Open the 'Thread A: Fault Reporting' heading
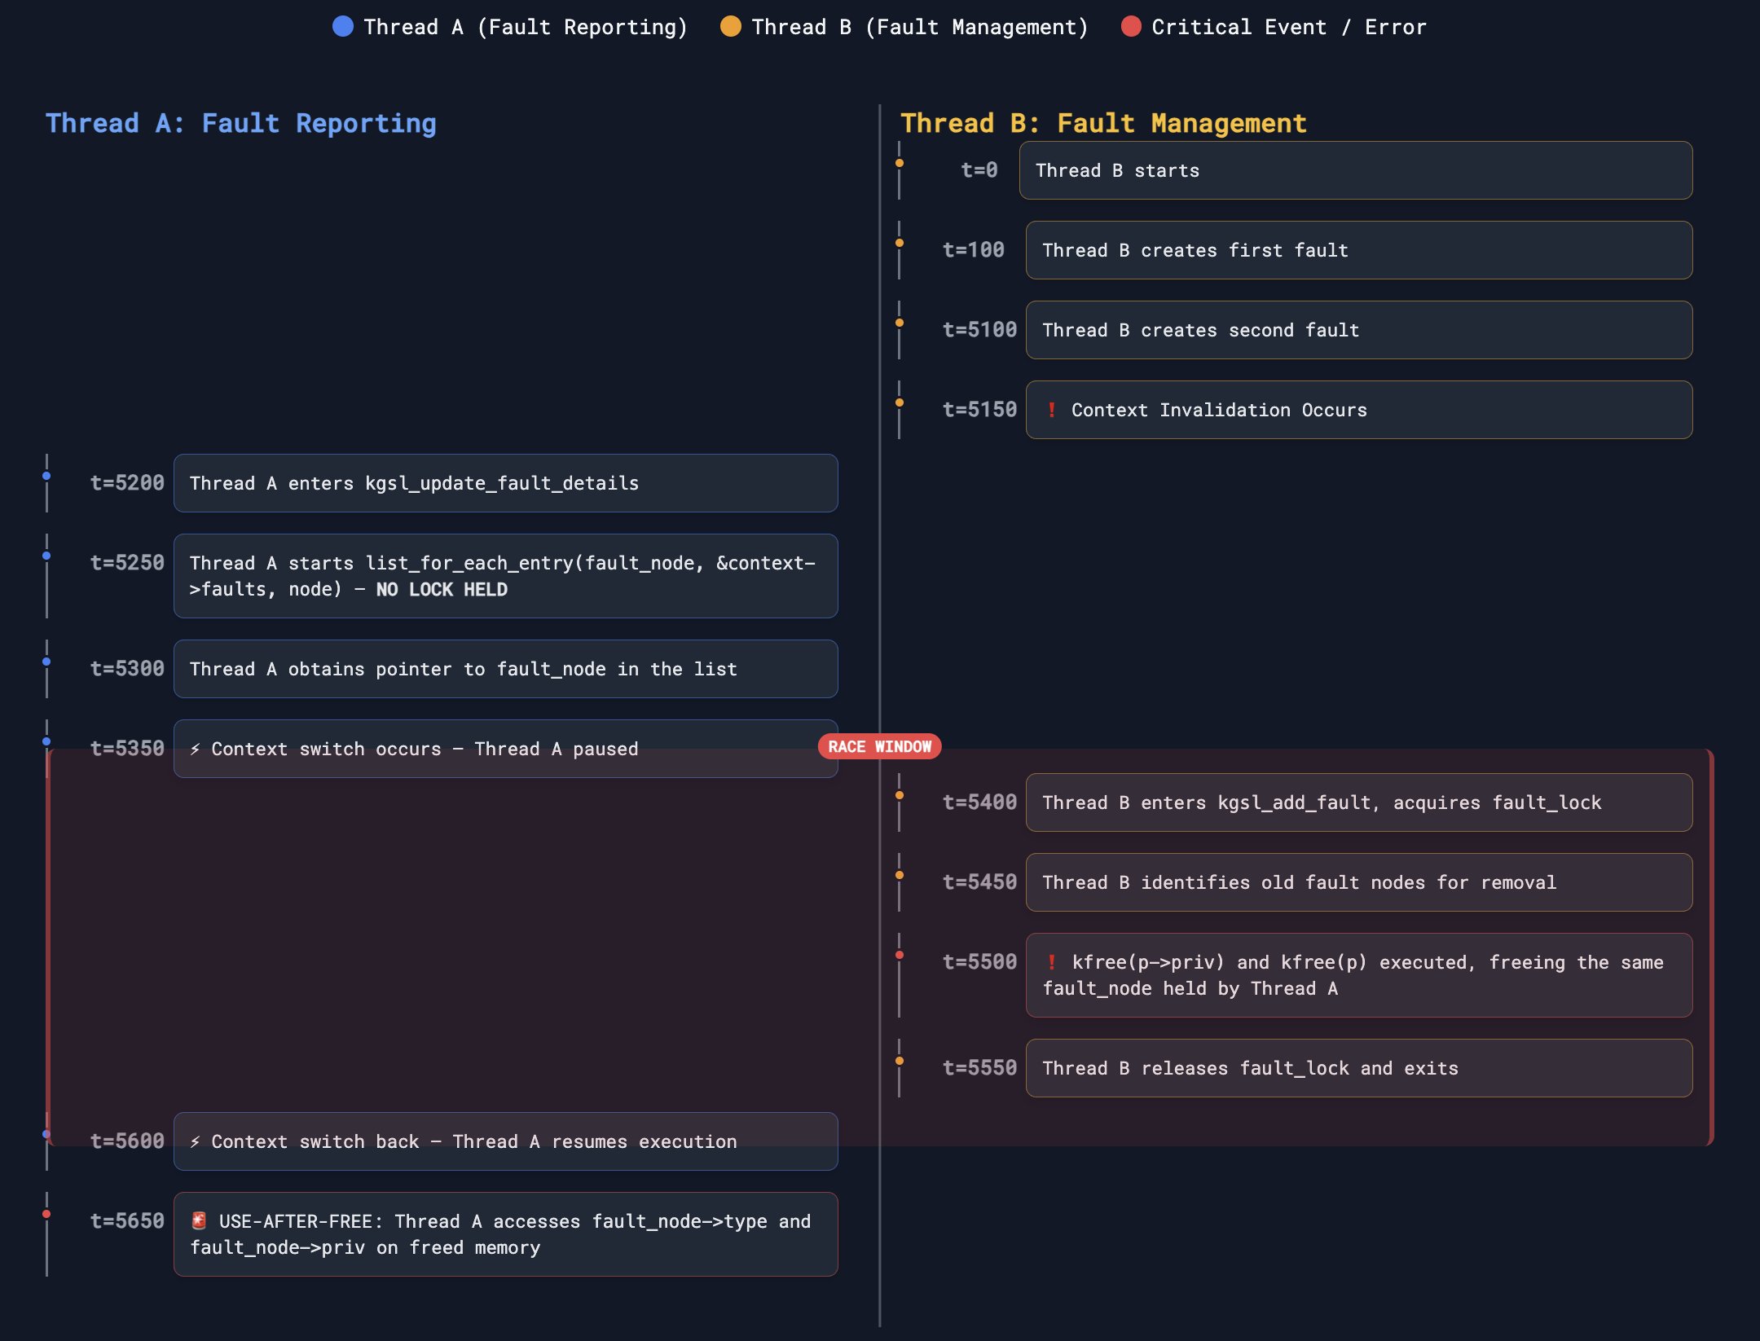 tap(241, 123)
